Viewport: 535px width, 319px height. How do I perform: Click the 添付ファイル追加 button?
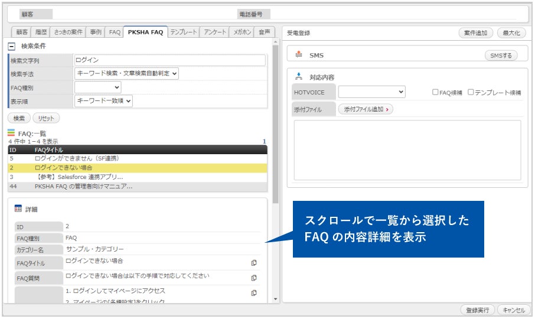pos(365,109)
